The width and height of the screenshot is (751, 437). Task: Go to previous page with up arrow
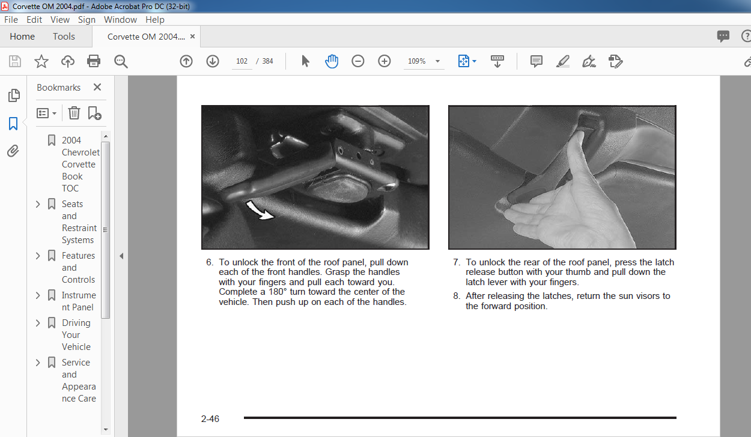(186, 61)
